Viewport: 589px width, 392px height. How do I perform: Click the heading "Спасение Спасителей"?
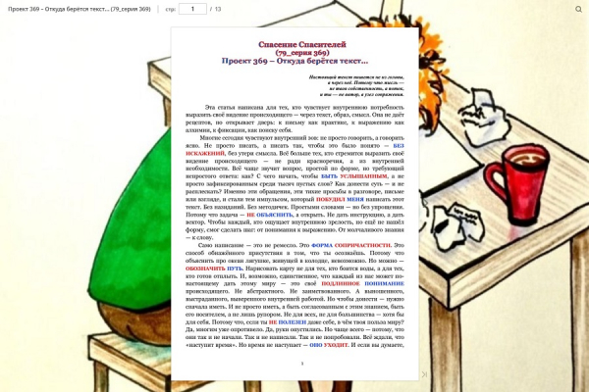(x=302, y=45)
